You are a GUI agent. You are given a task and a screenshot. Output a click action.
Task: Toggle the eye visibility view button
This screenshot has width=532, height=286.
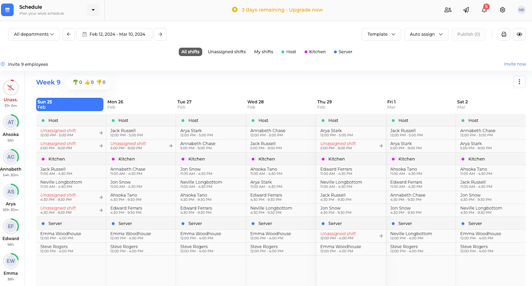click(x=519, y=34)
